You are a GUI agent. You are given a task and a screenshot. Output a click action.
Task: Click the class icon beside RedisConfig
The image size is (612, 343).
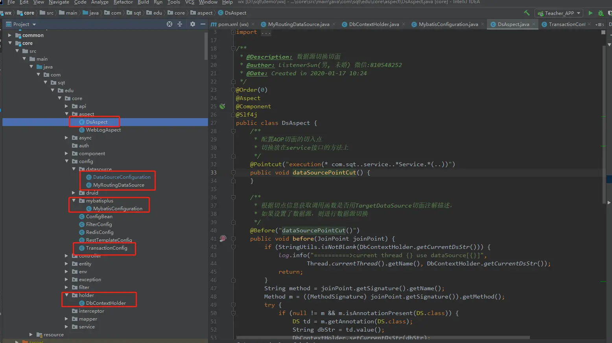point(82,232)
